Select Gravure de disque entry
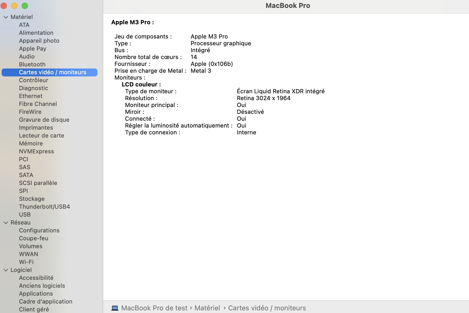The height and width of the screenshot is (313, 469). click(x=44, y=120)
